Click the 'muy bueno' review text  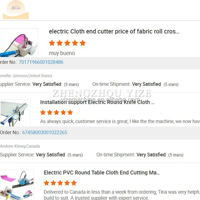point(62,53)
